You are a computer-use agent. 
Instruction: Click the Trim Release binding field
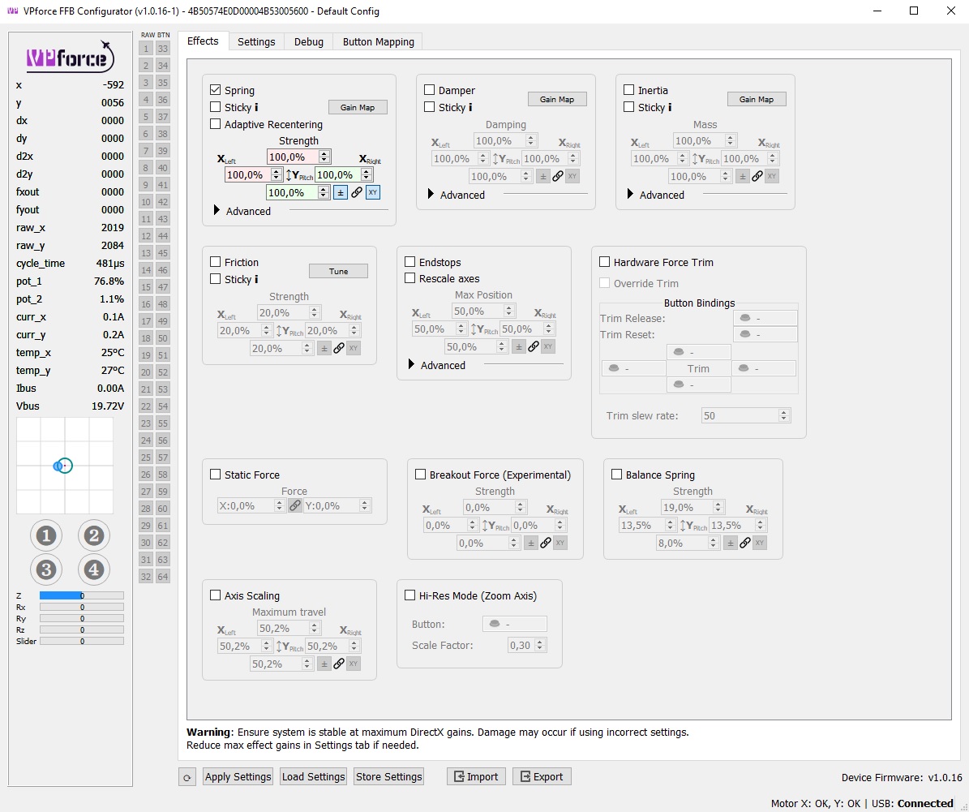(765, 318)
